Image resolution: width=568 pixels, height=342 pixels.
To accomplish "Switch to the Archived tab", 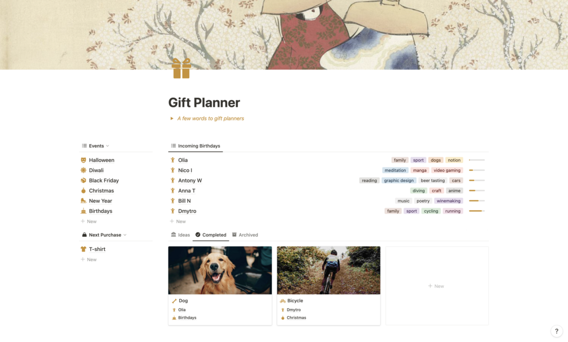I will click(x=245, y=235).
